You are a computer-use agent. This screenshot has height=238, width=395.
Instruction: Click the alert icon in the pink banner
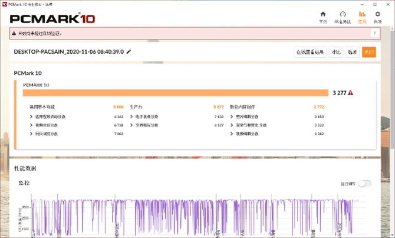click(14, 34)
